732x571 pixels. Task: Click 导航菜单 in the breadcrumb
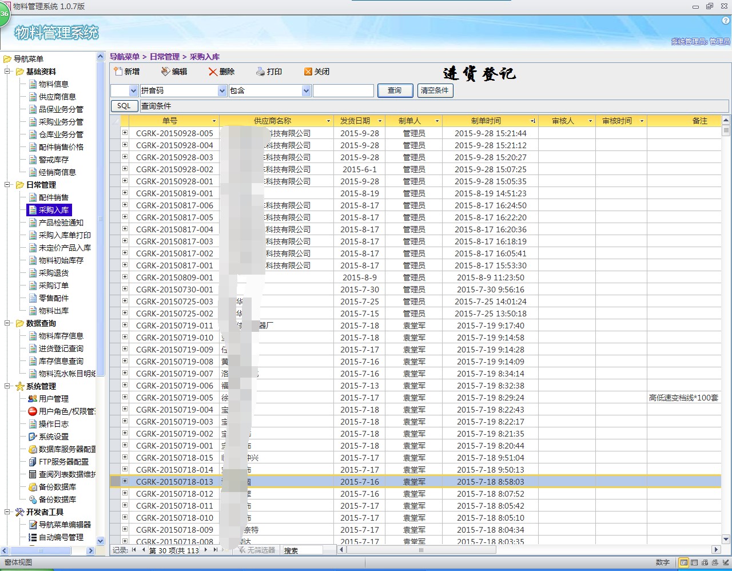click(125, 57)
